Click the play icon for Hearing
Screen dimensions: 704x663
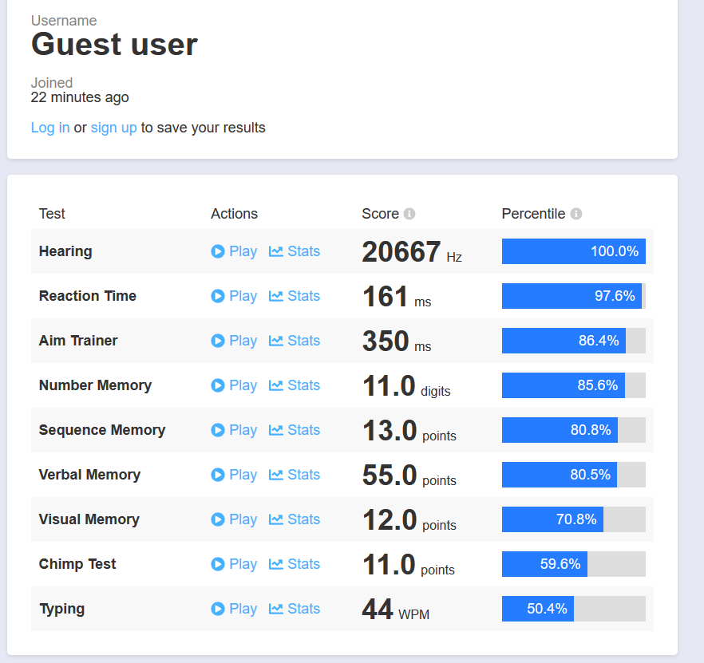[218, 251]
